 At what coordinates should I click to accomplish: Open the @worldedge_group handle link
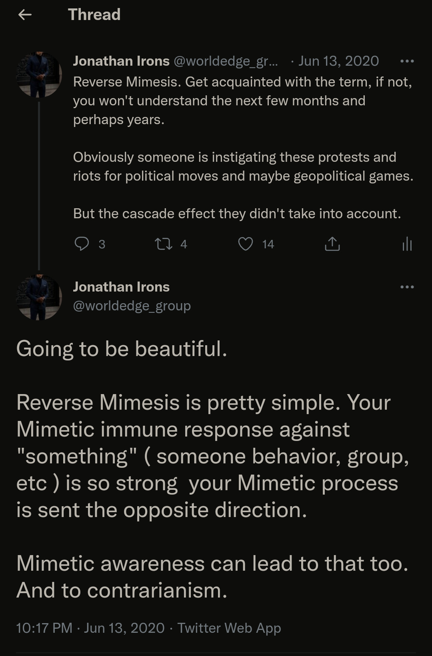point(132,306)
